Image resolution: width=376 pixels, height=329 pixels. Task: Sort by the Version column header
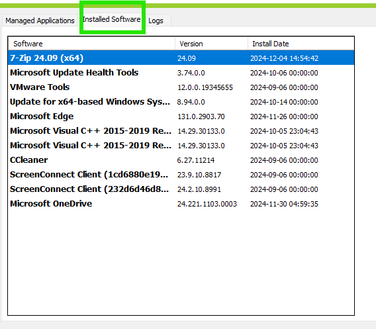(x=212, y=44)
